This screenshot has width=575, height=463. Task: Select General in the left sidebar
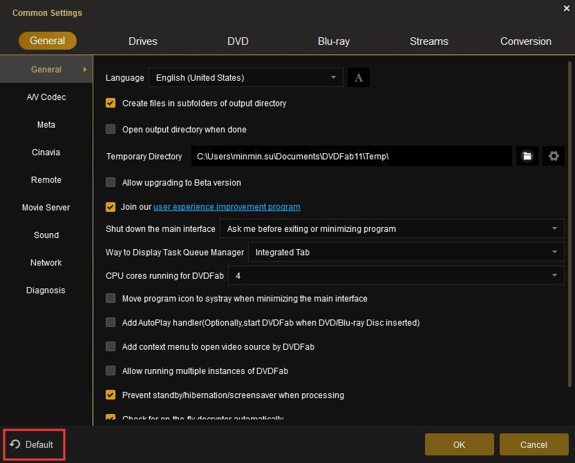point(46,69)
